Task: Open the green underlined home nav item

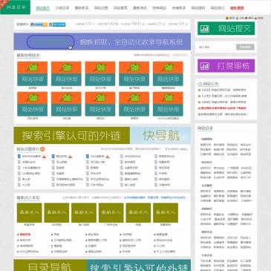Action: point(43,8)
